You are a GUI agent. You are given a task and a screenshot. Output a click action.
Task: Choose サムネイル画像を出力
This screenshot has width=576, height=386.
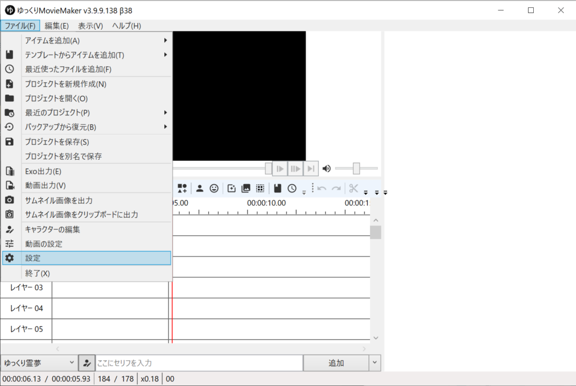(87, 200)
